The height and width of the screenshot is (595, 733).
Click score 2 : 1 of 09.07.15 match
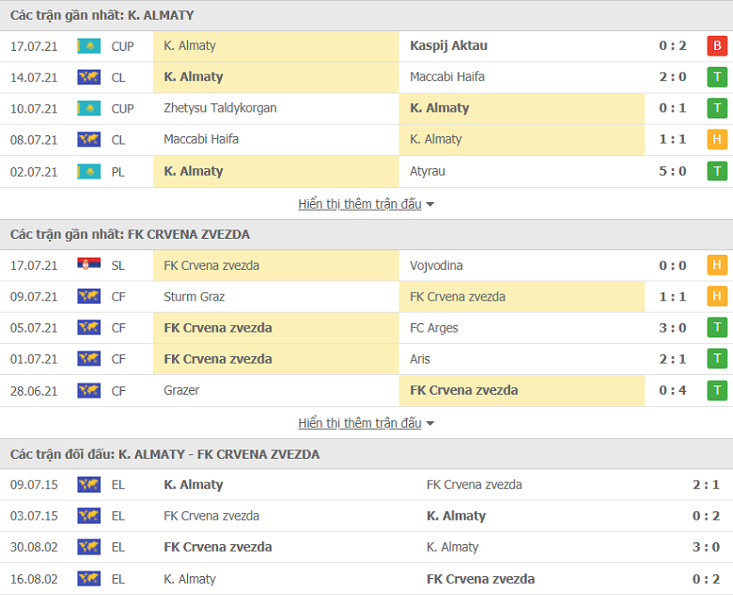tap(706, 485)
